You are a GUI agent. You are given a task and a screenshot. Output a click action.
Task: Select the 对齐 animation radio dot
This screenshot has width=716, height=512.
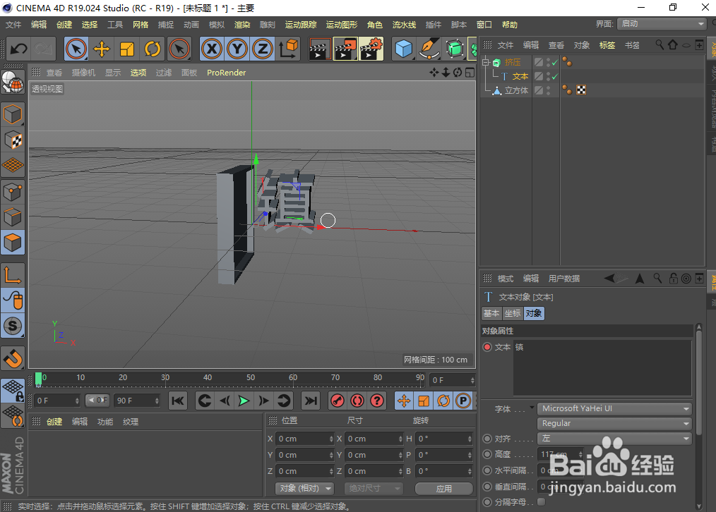tap(487, 439)
